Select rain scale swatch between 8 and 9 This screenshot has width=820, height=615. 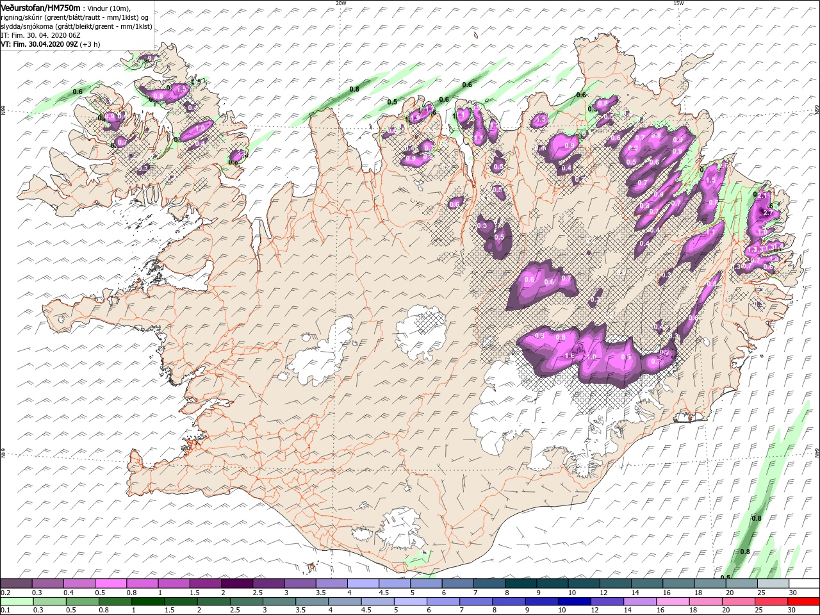pyautogui.click(x=507, y=602)
